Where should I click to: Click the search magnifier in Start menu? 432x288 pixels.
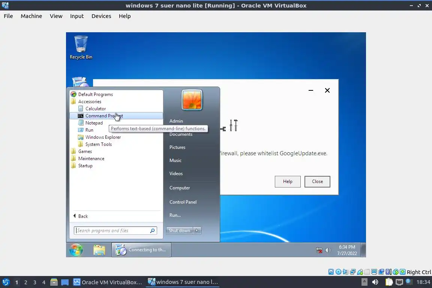tap(152, 230)
